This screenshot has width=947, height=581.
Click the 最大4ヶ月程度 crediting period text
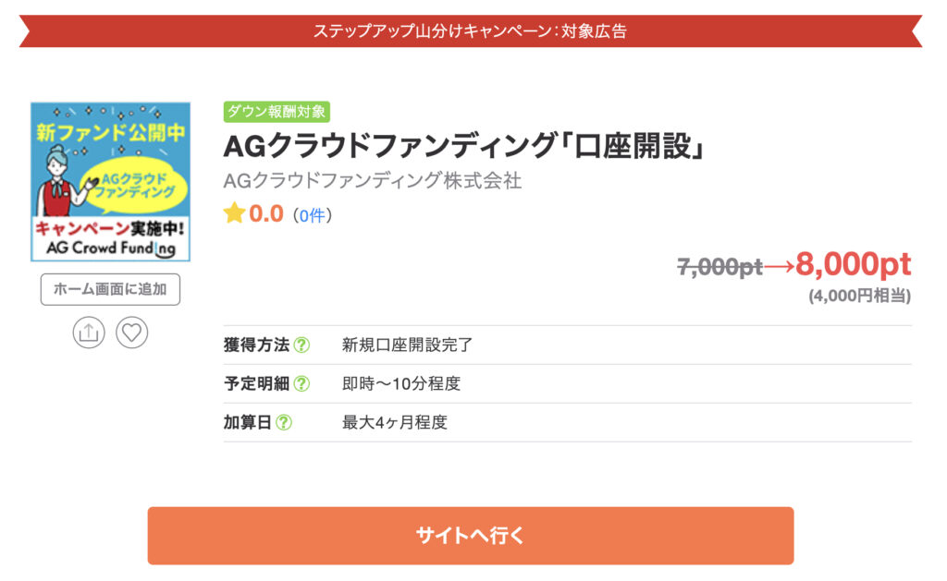(395, 423)
